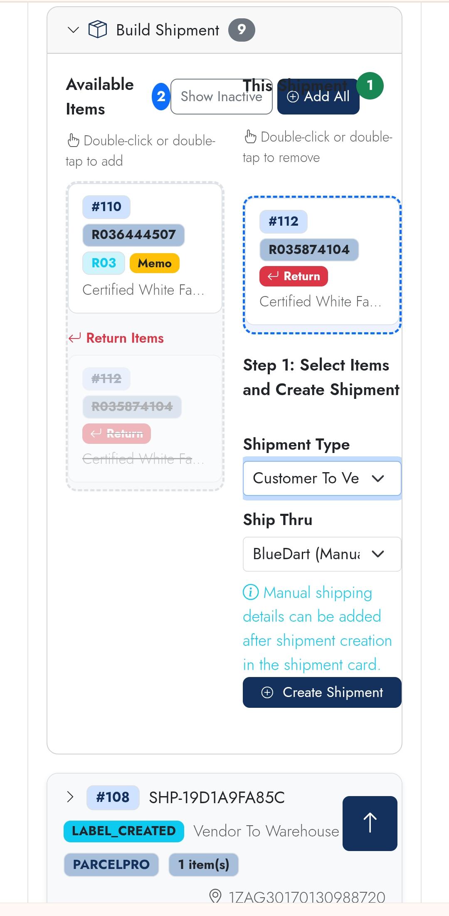Click the Build Shipment count badge 9
449x916 pixels.
coord(242,30)
